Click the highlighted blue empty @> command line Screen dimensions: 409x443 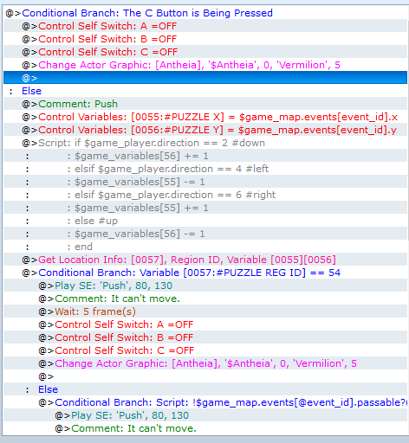coord(205,78)
